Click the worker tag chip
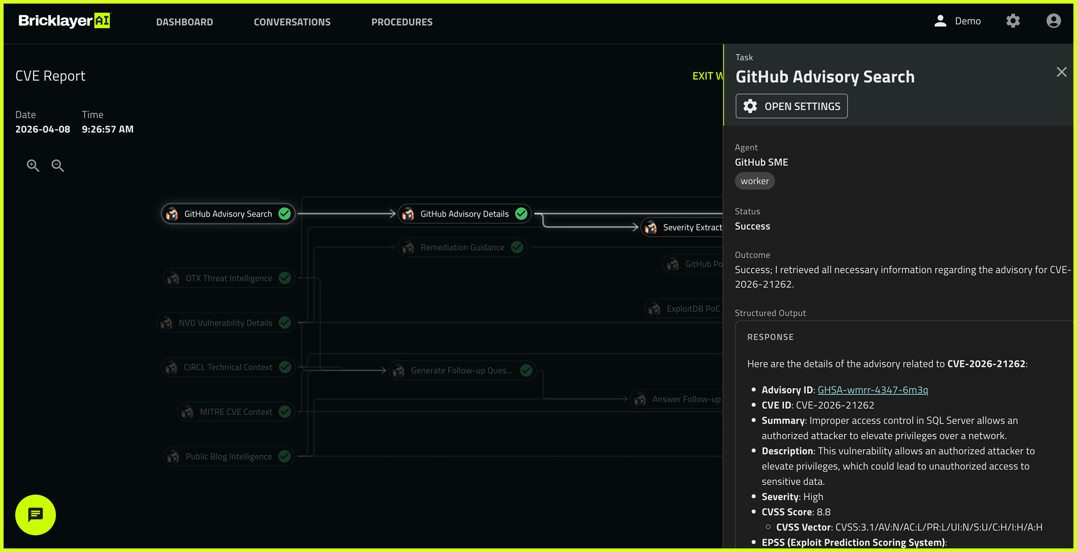The height and width of the screenshot is (552, 1077). (x=754, y=181)
